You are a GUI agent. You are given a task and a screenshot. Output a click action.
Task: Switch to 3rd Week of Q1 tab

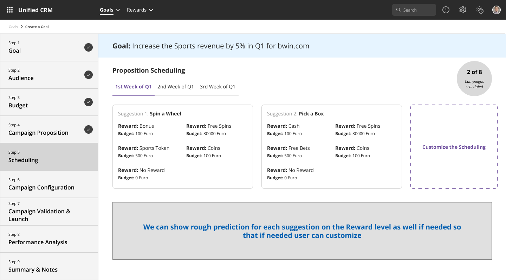pos(218,87)
